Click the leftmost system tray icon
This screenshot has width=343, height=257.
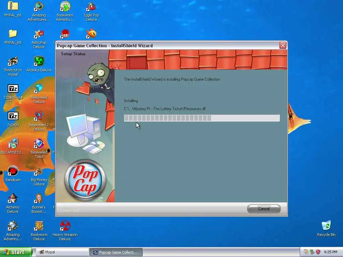306,252
